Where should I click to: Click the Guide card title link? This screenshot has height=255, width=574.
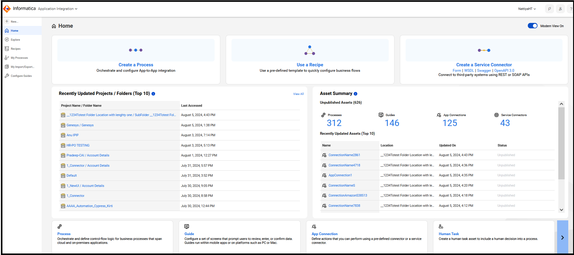tap(189, 234)
